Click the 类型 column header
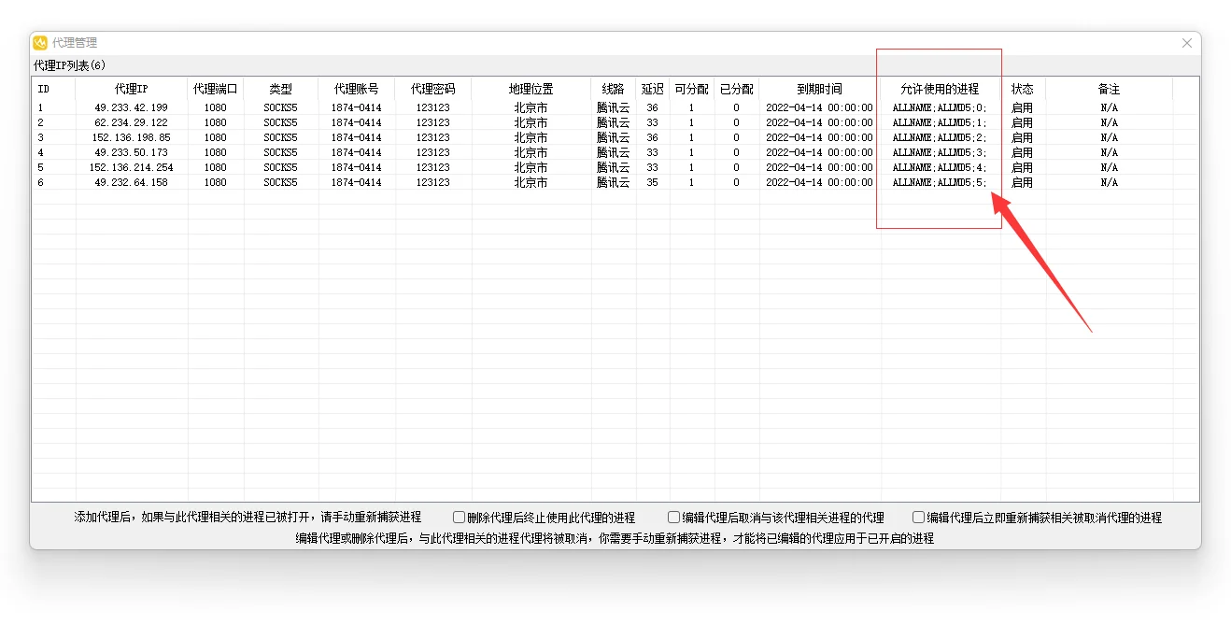The width and height of the screenshot is (1231, 625). click(x=280, y=89)
